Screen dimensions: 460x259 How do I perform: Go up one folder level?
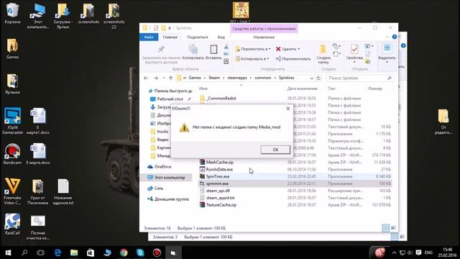[x=170, y=78]
